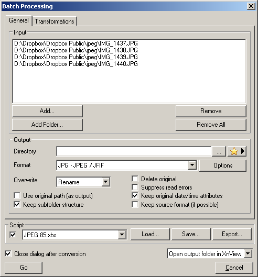Cancel the batch processing dialog
The height and width of the screenshot is (277, 258).
click(x=234, y=268)
